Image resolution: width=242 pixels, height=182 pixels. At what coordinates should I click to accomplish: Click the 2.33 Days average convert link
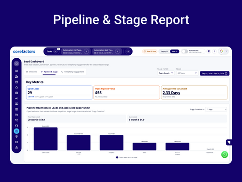click(x=171, y=93)
